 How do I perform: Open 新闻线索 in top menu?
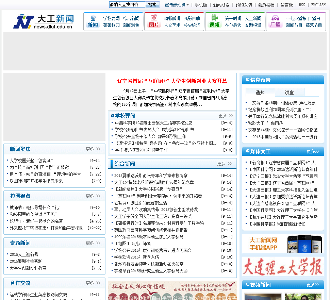pos(221,5)
